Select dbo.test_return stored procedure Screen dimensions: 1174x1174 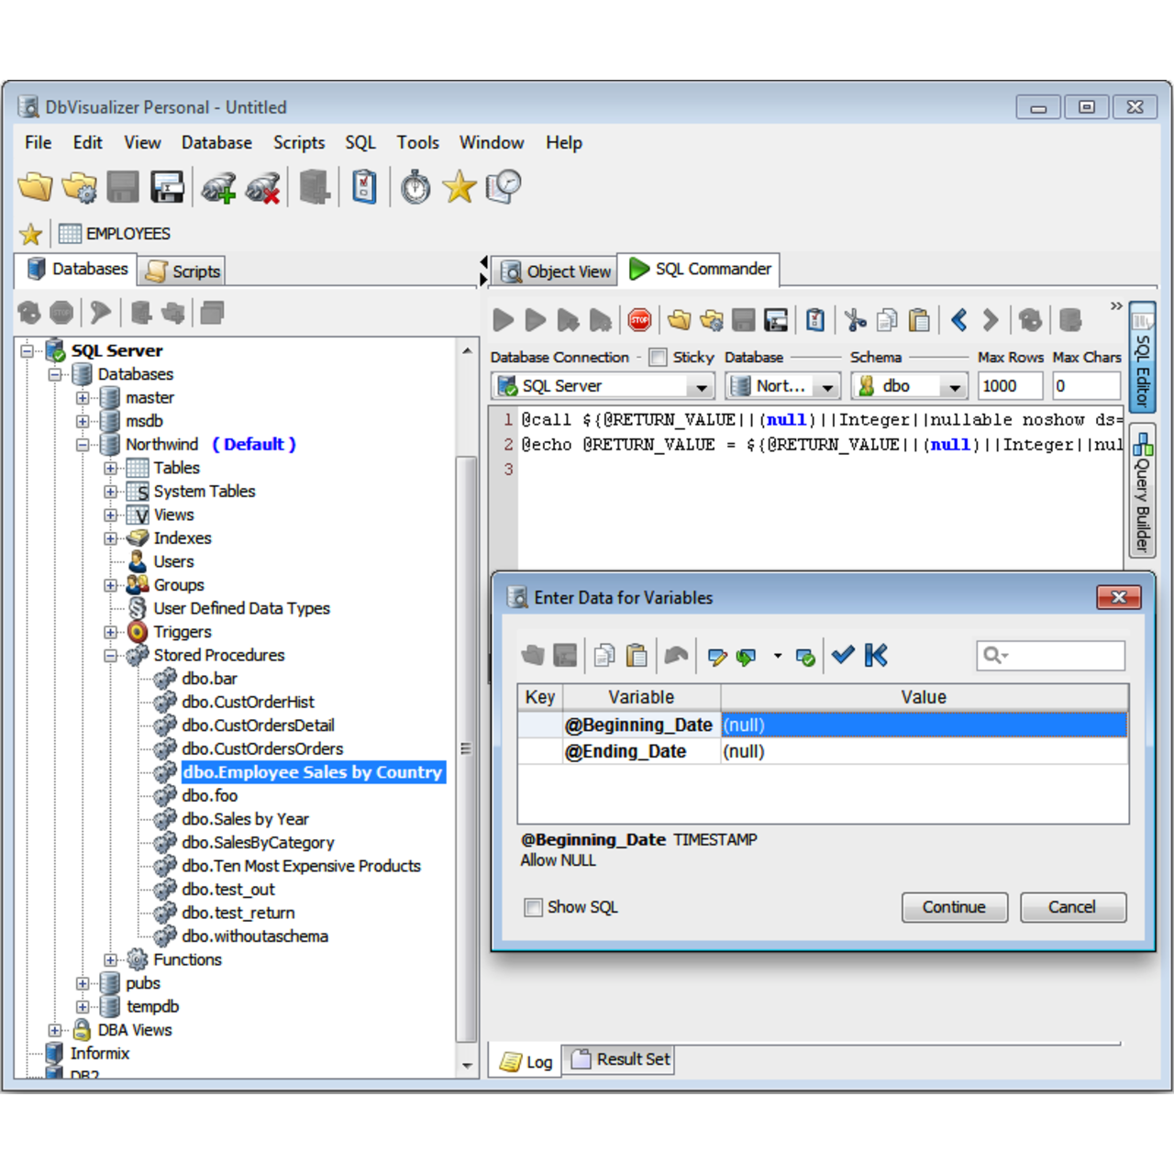(238, 914)
